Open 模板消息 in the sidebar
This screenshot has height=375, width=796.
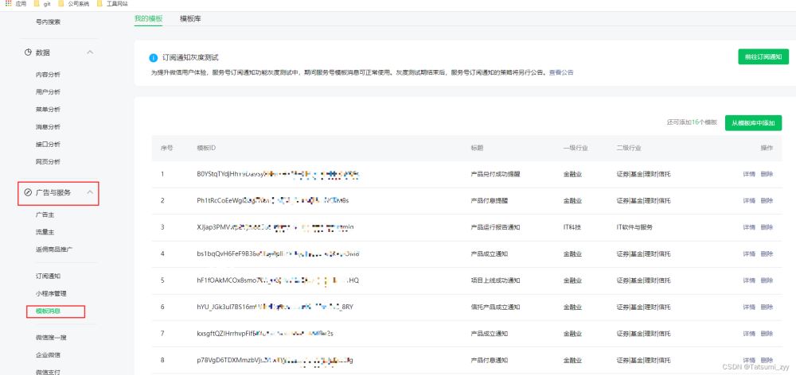coord(48,311)
